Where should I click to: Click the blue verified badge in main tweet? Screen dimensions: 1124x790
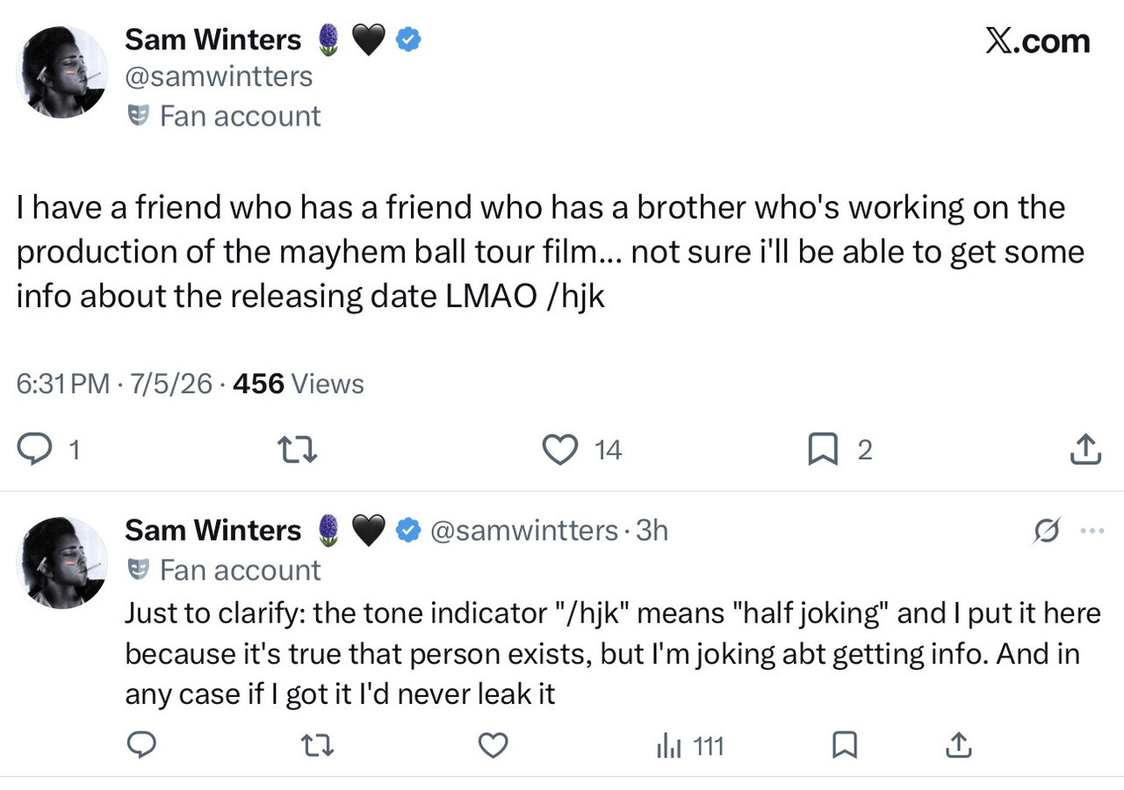pos(407,39)
